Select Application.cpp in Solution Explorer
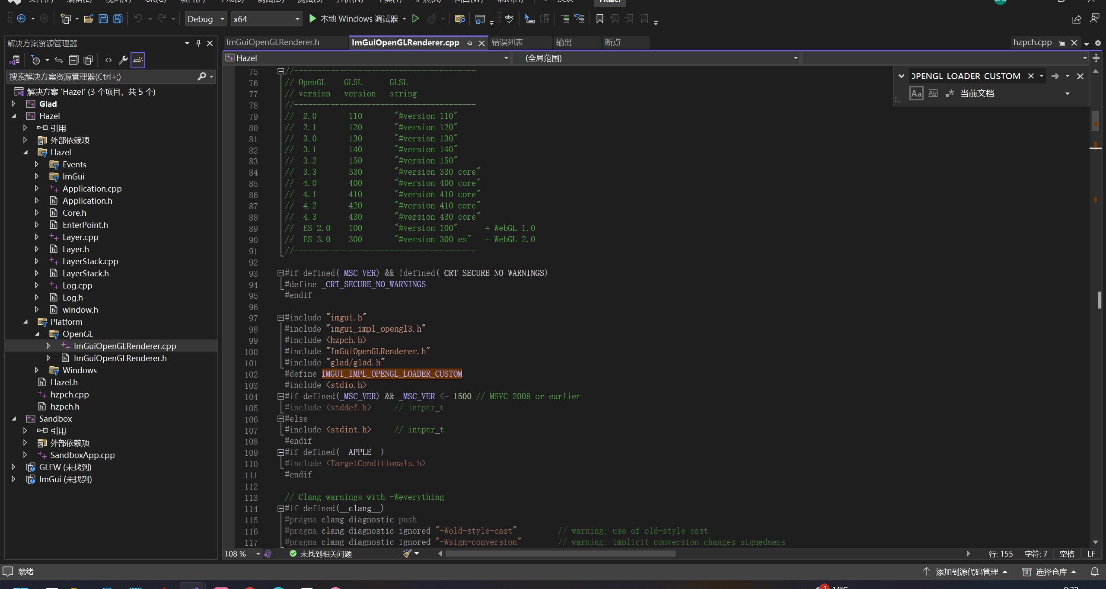Screen dimensions: 1106x589 (x=92, y=189)
